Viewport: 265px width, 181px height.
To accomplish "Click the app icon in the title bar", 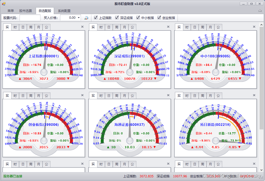I will click(x=4, y=4).
